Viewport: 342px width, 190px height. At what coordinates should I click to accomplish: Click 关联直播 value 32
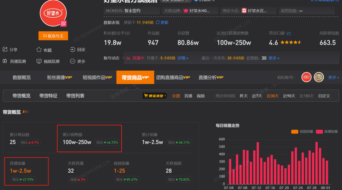(71, 171)
